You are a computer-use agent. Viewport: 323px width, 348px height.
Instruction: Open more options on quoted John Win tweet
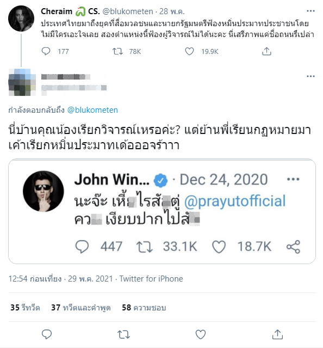(x=293, y=179)
